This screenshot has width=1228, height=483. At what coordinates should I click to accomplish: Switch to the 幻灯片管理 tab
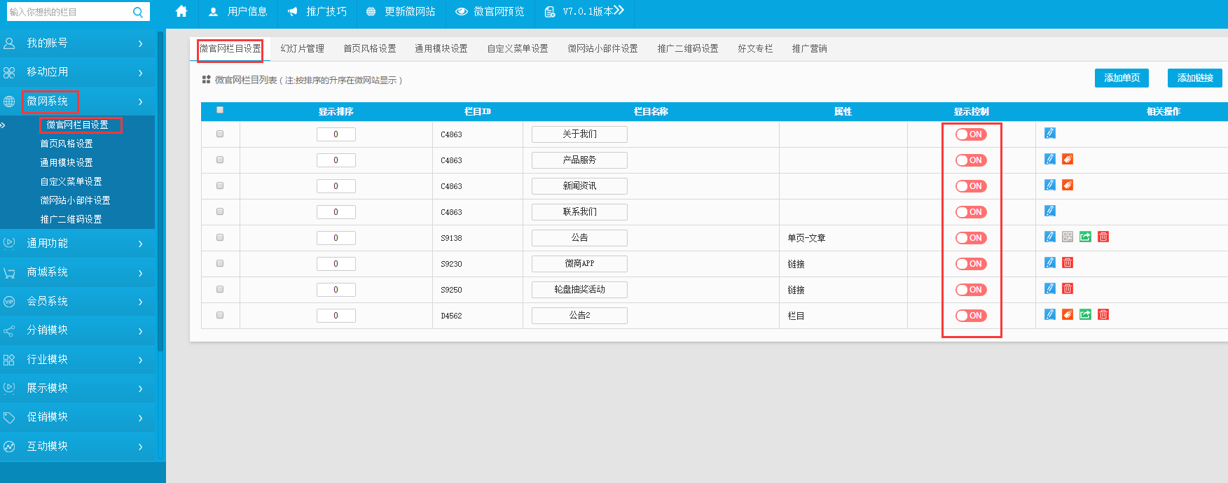(302, 48)
